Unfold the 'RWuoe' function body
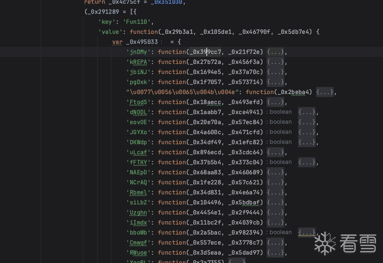 (x=275, y=253)
